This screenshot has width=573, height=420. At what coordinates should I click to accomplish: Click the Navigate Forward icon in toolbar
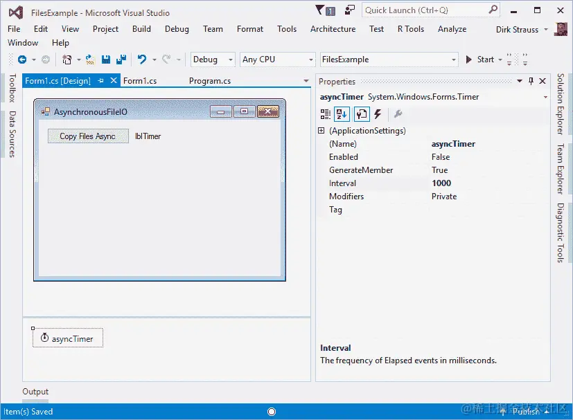tap(46, 60)
